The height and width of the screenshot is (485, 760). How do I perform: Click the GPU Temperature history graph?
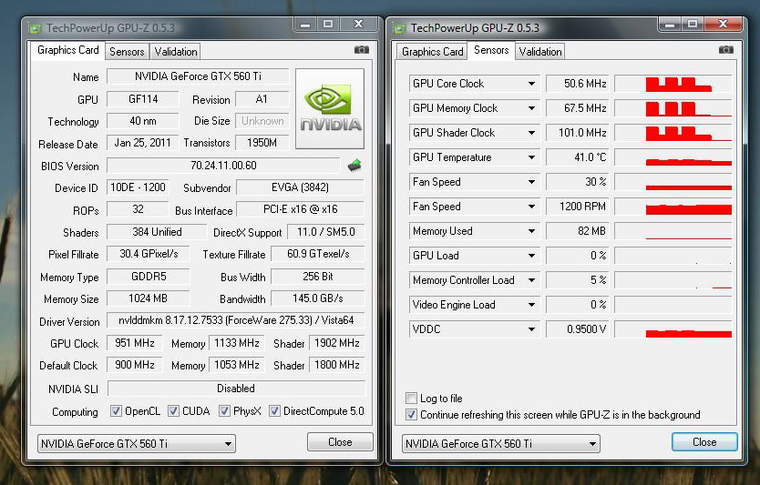click(673, 157)
